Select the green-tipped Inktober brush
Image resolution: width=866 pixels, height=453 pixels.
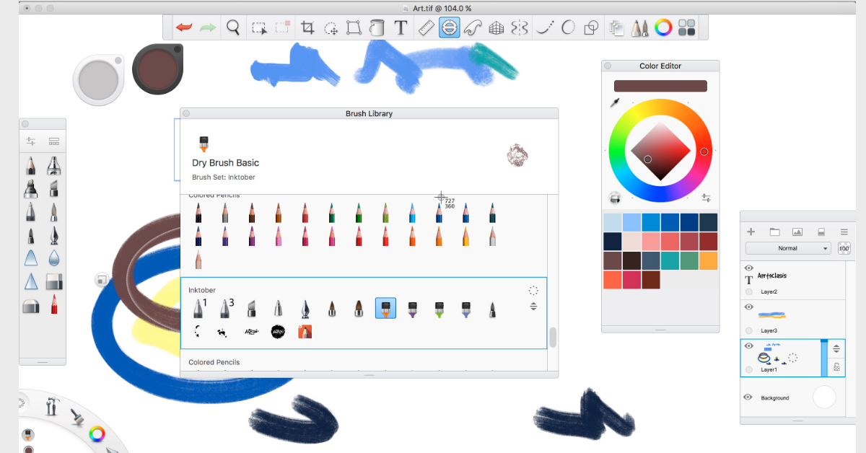[439, 309]
